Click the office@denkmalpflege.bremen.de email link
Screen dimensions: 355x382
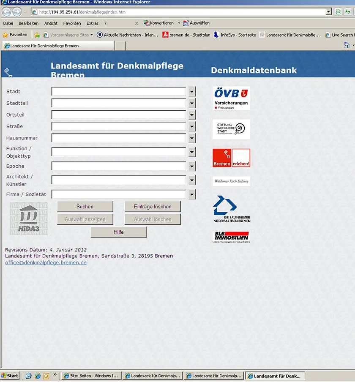click(x=46, y=262)
